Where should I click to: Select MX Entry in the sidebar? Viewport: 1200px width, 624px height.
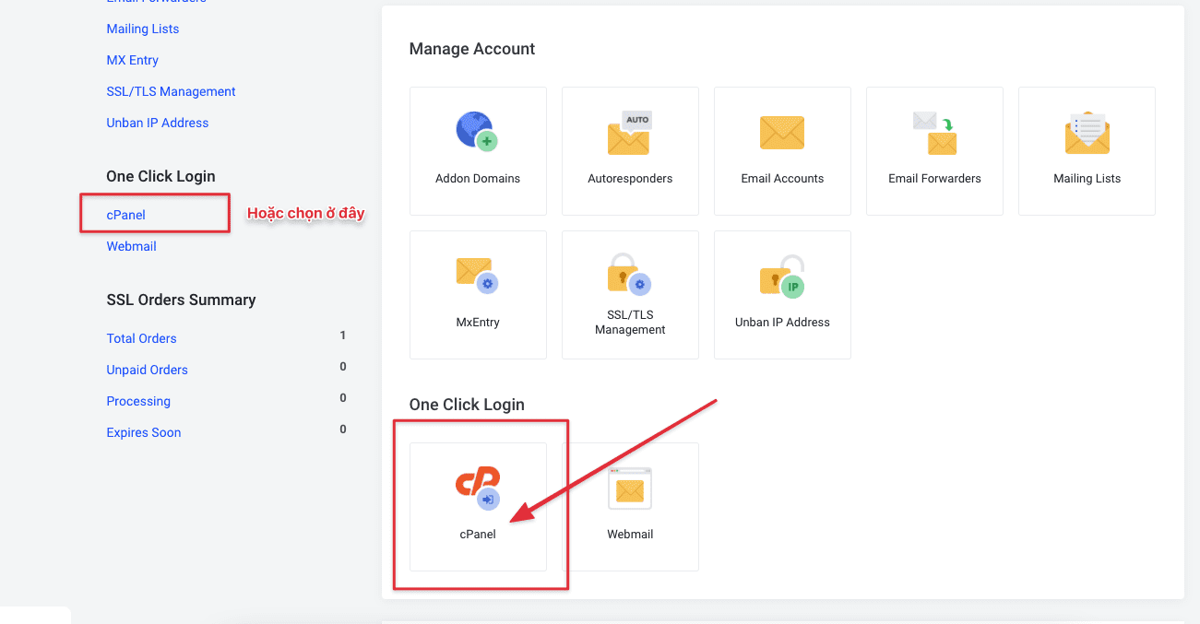[132, 60]
